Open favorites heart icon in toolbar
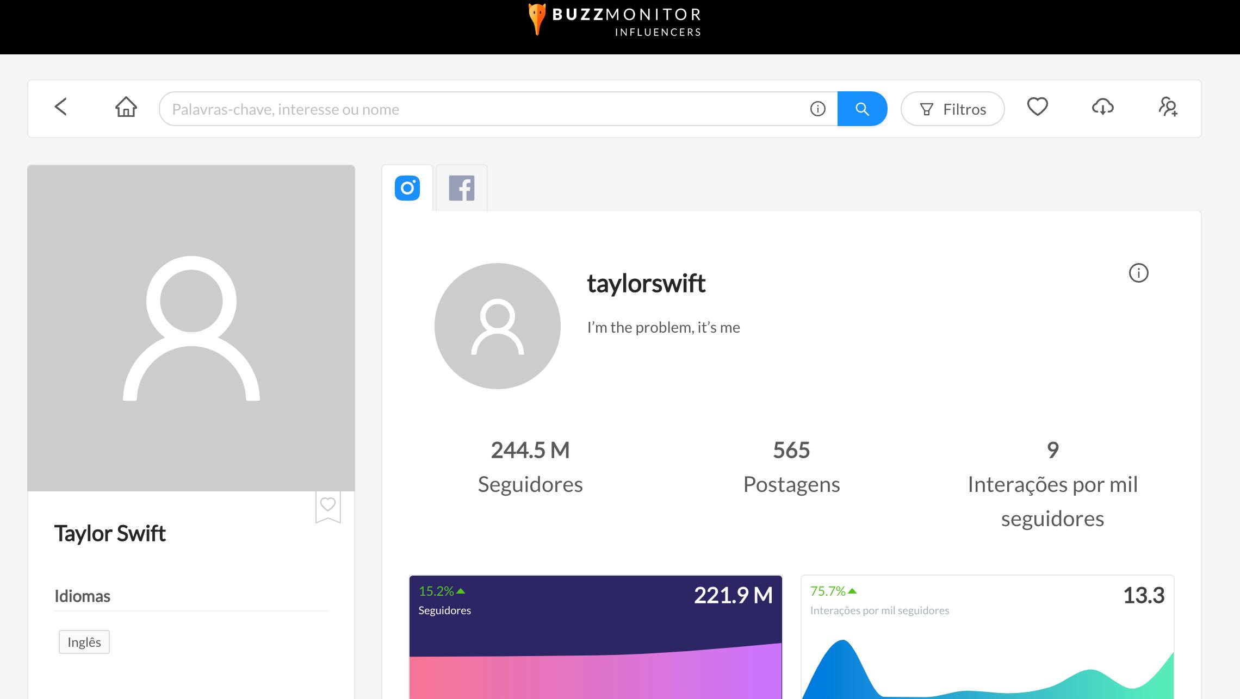The width and height of the screenshot is (1240, 699). [x=1037, y=107]
